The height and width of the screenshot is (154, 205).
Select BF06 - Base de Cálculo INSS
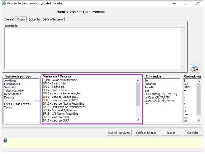coord(60,97)
